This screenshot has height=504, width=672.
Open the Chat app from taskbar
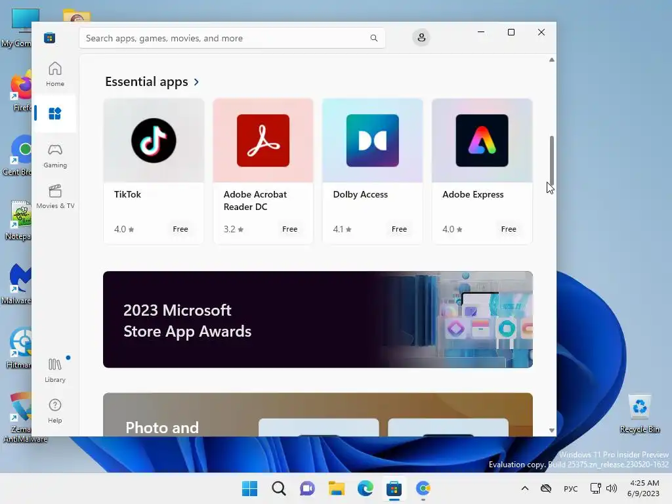[x=307, y=488]
